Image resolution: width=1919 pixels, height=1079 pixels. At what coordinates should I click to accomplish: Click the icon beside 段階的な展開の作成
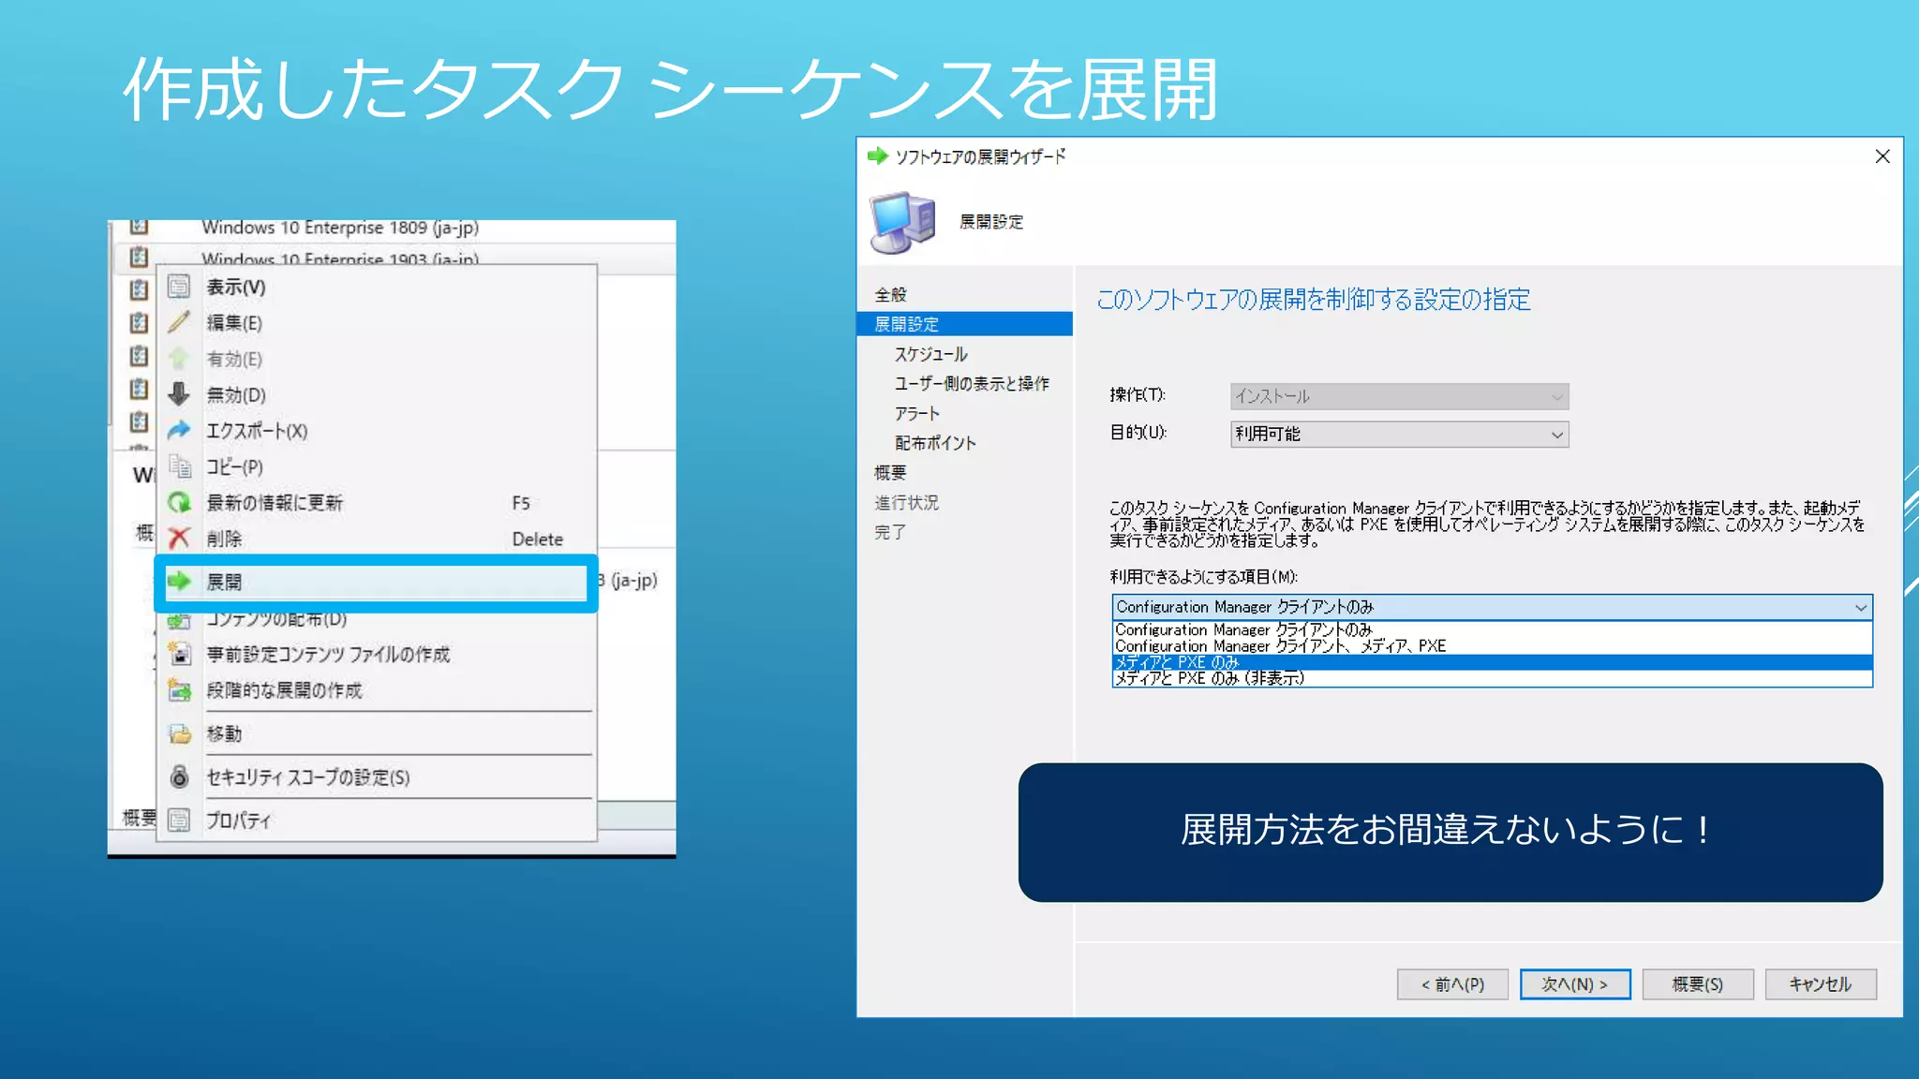pos(179,690)
